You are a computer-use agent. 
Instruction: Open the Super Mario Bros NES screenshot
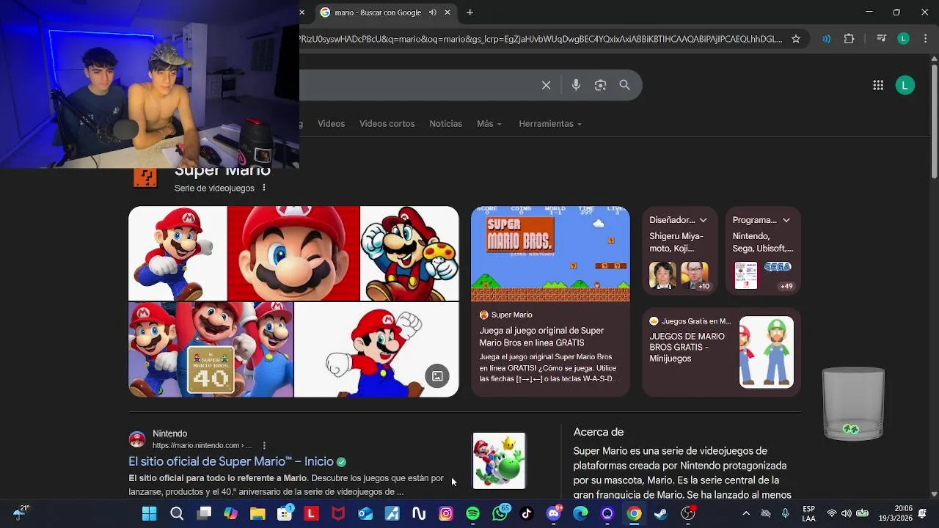(x=550, y=254)
